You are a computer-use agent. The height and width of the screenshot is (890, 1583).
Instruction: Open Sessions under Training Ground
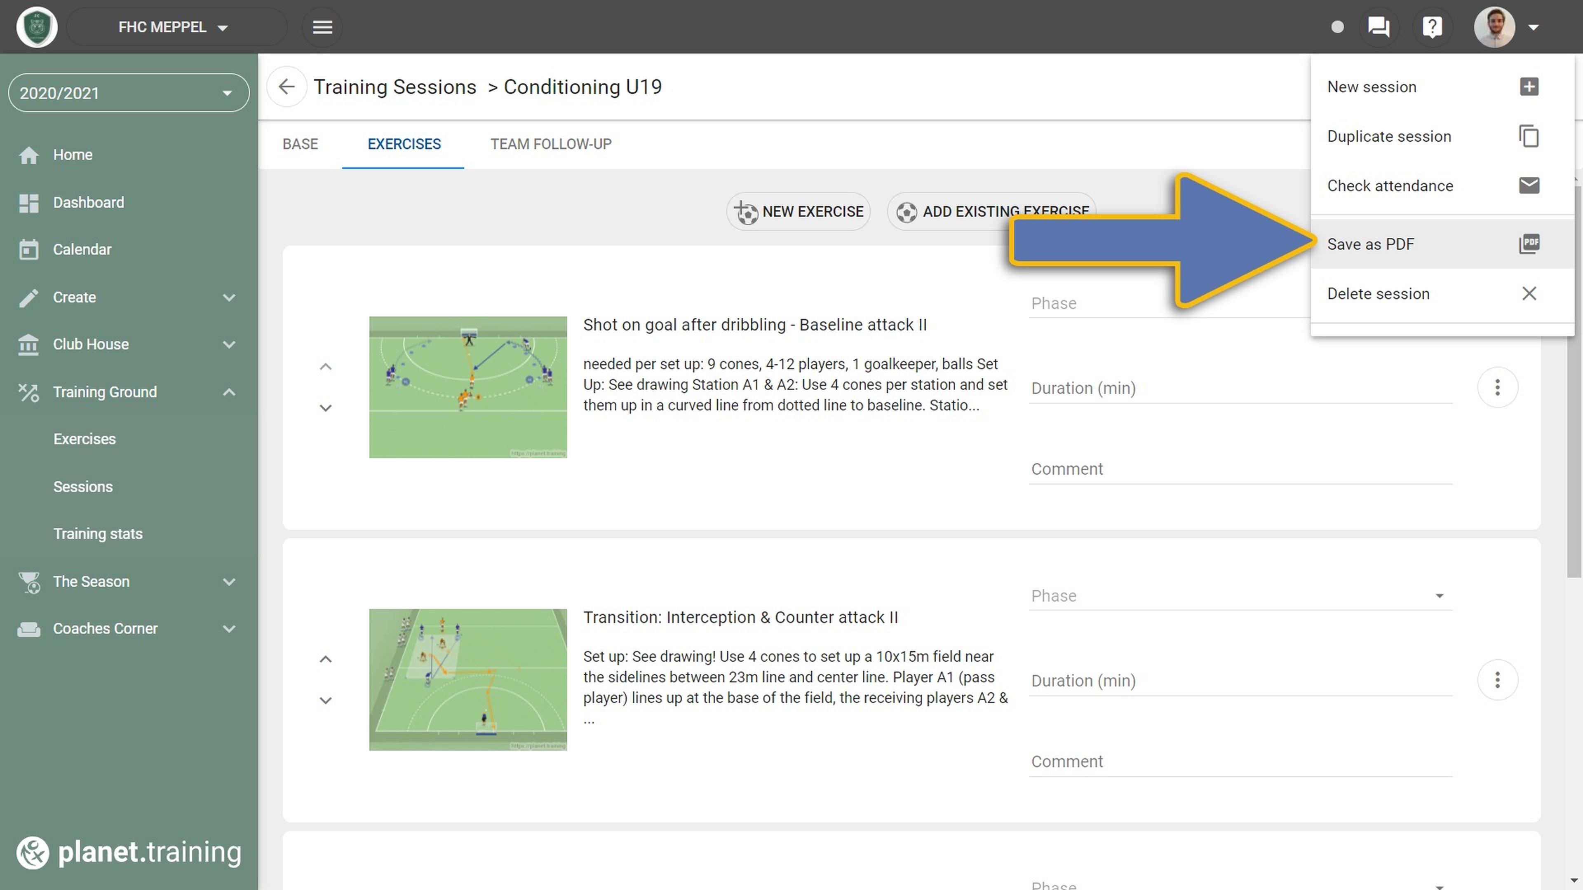coord(129,487)
